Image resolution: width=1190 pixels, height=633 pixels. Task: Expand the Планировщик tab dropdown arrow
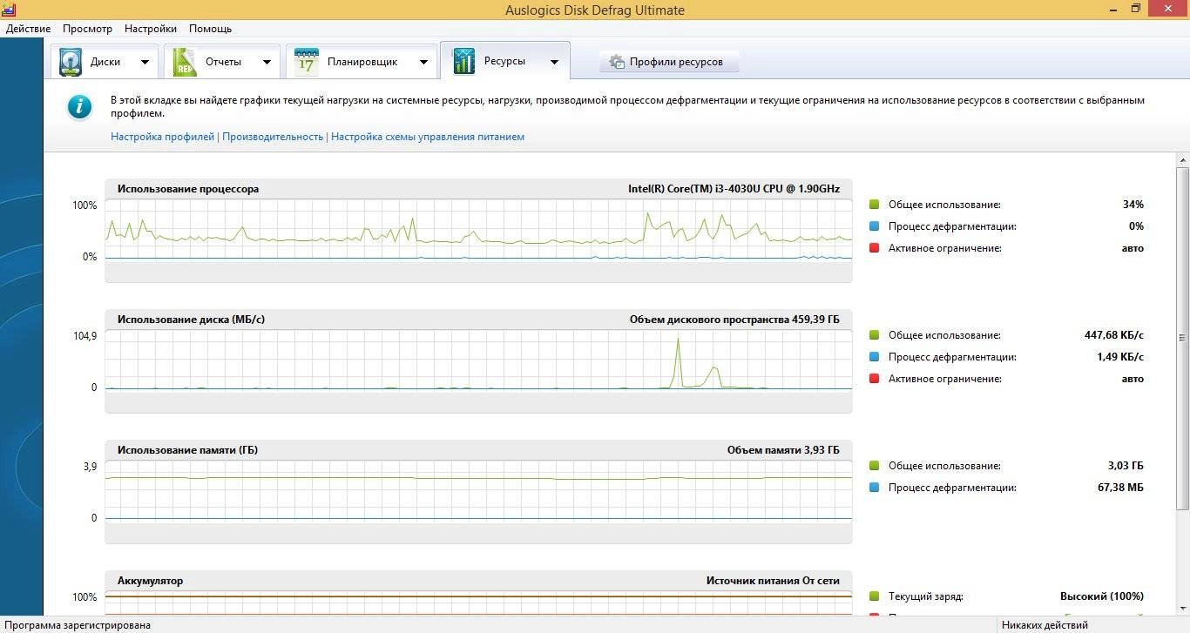click(x=423, y=62)
